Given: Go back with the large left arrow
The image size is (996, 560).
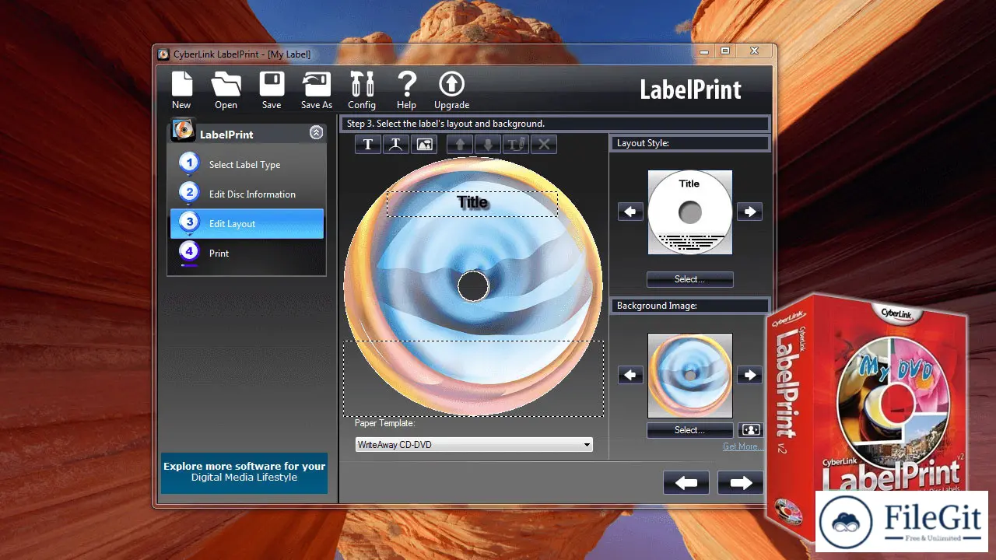Looking at the screenshot, I should (x=686, y=483).
